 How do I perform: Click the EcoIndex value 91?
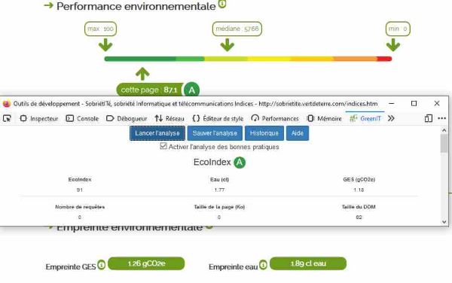[x=80, y=190]
